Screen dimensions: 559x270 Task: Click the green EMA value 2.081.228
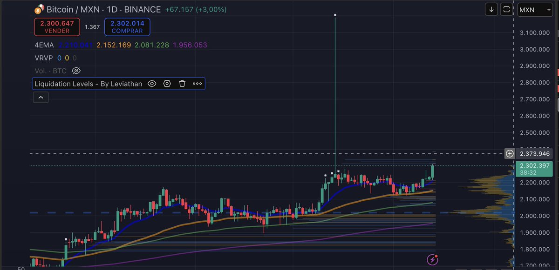click(151, 45)
